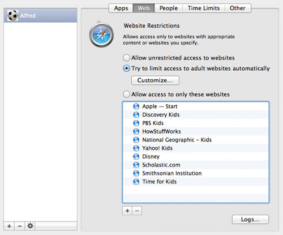Viewport: 283px width, 235px height.
Task: Click globe icon beside Time for Kids
Action: click(x=136, y=182)
